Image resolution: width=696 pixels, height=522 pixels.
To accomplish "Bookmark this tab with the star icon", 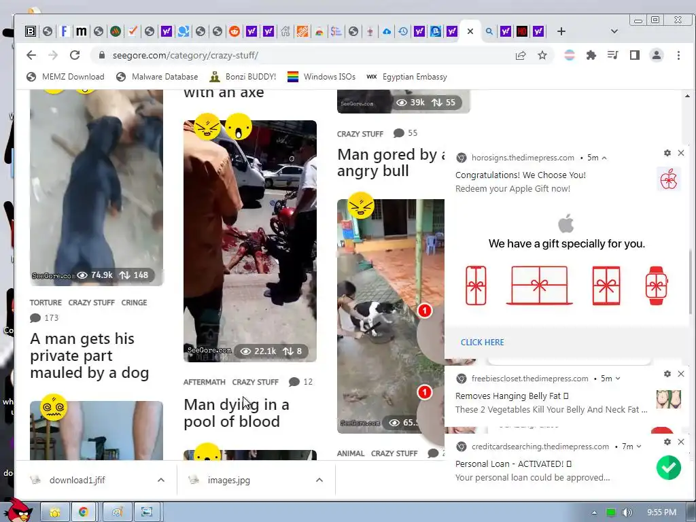I will (542, 55).
